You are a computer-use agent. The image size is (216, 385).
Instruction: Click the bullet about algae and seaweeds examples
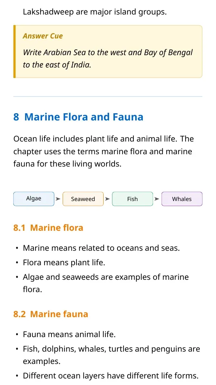[x=106, y=283]
